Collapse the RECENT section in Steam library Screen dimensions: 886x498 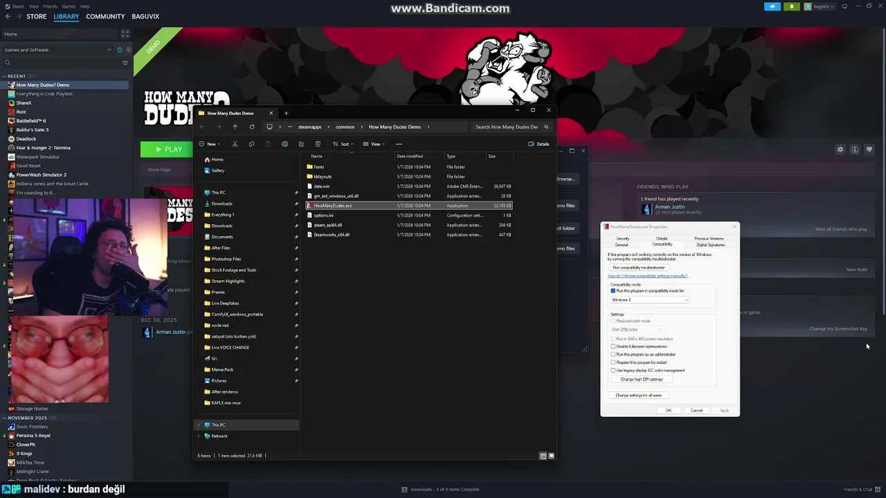pos(6,76)
